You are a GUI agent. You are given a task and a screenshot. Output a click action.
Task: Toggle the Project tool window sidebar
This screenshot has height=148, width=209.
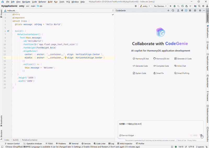tap(1, 13)
